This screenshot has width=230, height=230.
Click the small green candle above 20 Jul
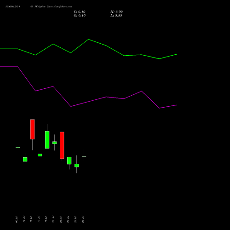tap(55, 143)
